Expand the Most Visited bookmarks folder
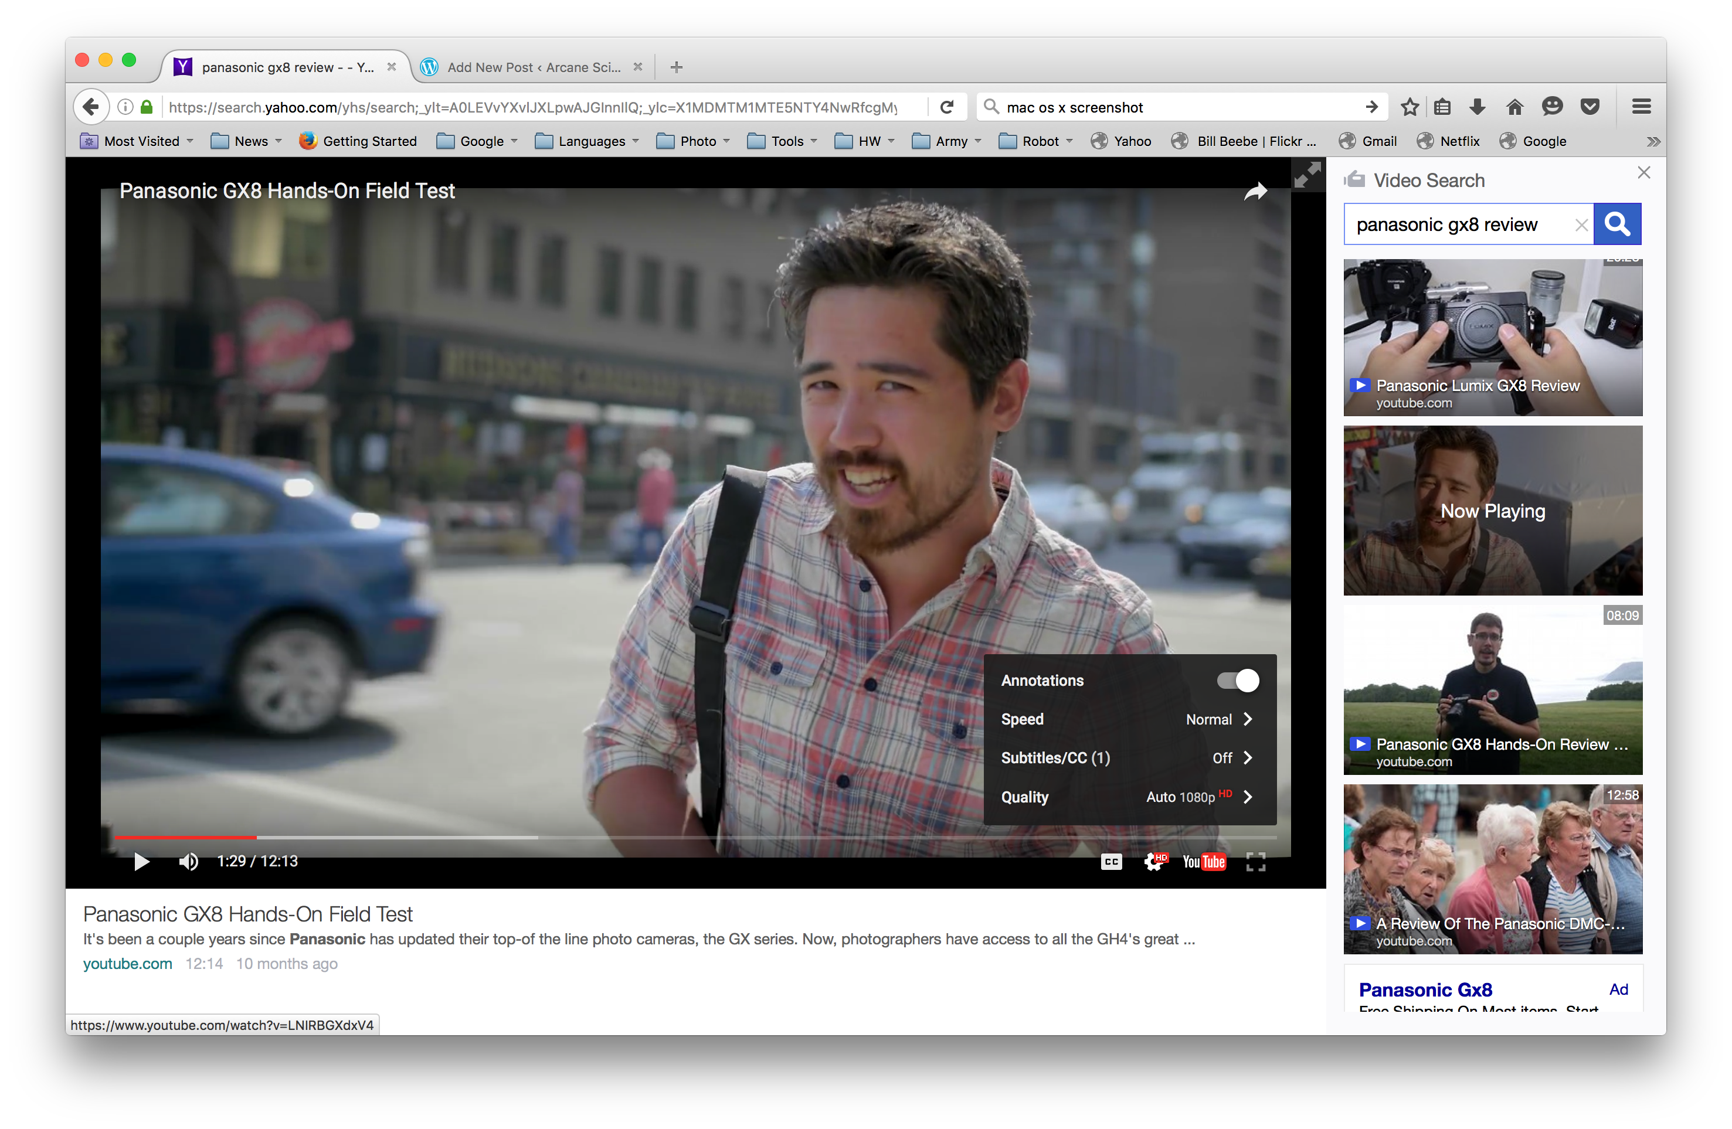The width and height of the screenshot is (1732, 1129). coord(137,141)
